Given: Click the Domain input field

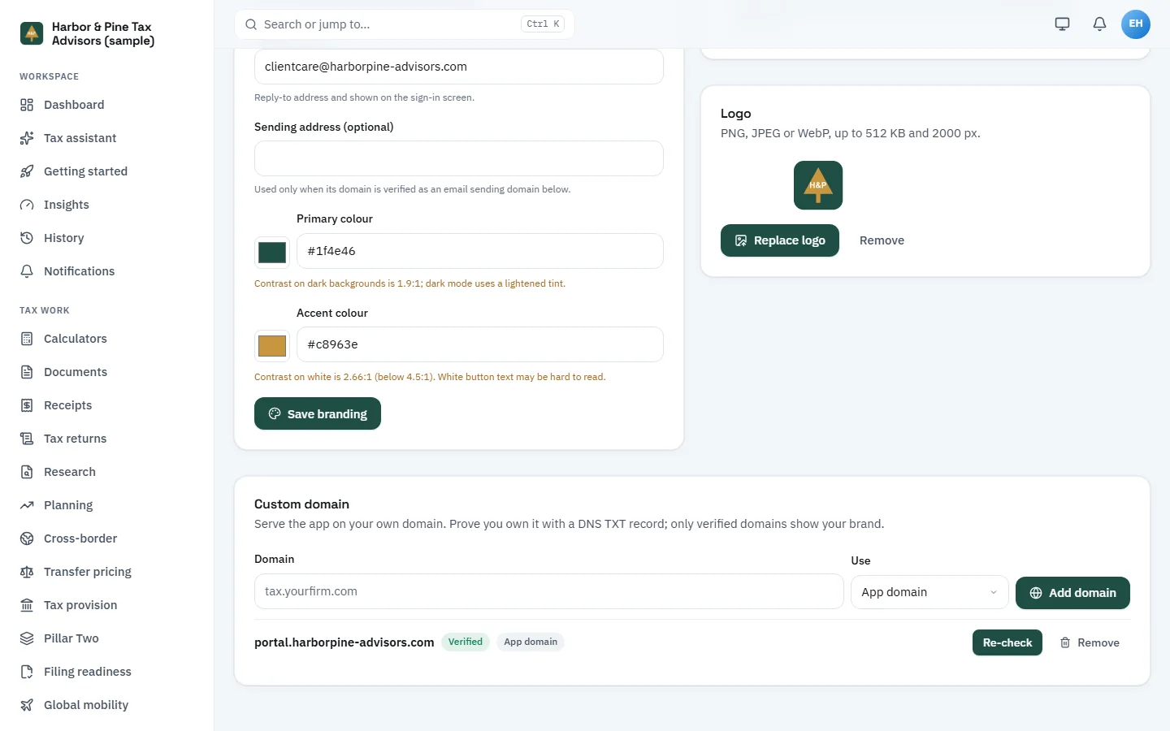Looking at the screenshot, I should click(x=549, y=591).
